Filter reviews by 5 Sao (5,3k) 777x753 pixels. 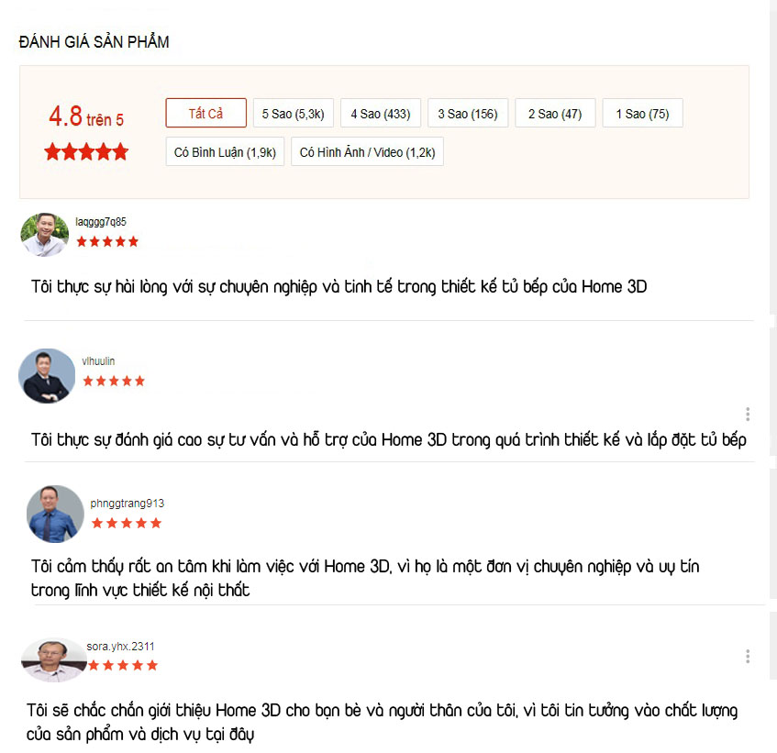pos(294,113)
